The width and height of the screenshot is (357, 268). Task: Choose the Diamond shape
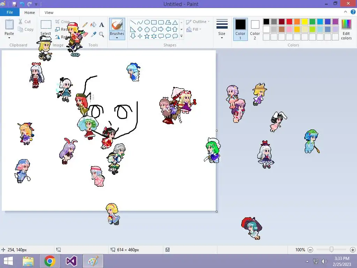point(140,29)
